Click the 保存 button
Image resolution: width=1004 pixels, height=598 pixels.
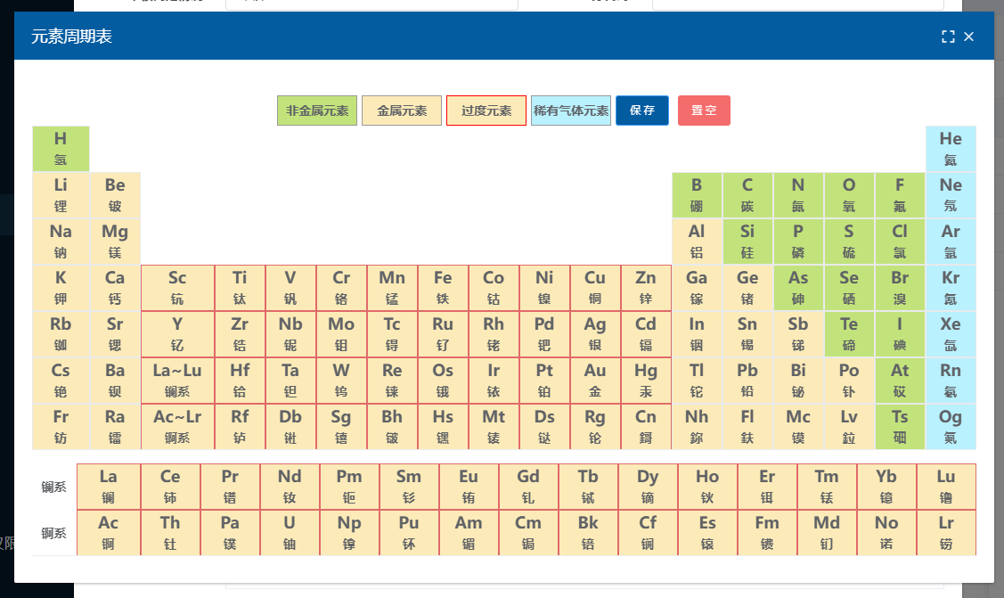coord(642,111)
